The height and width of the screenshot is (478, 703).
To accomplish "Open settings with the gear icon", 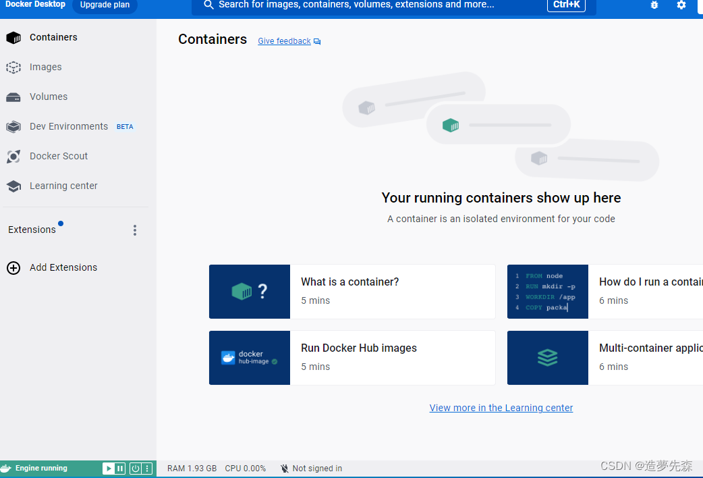I will 681,5.
